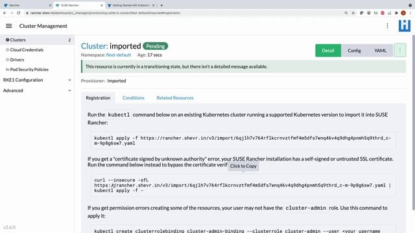Open a new browser tab

161,5
